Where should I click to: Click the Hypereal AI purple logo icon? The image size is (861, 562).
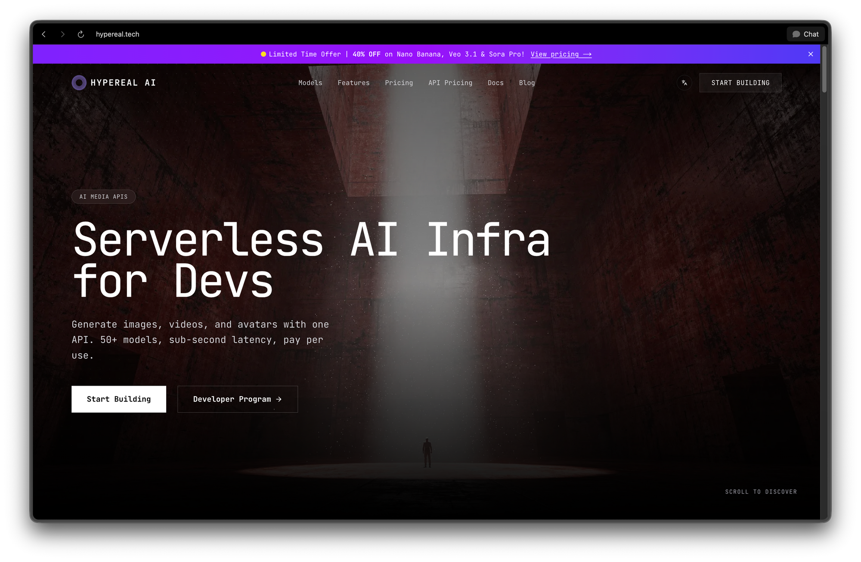(x=79, y=83)
